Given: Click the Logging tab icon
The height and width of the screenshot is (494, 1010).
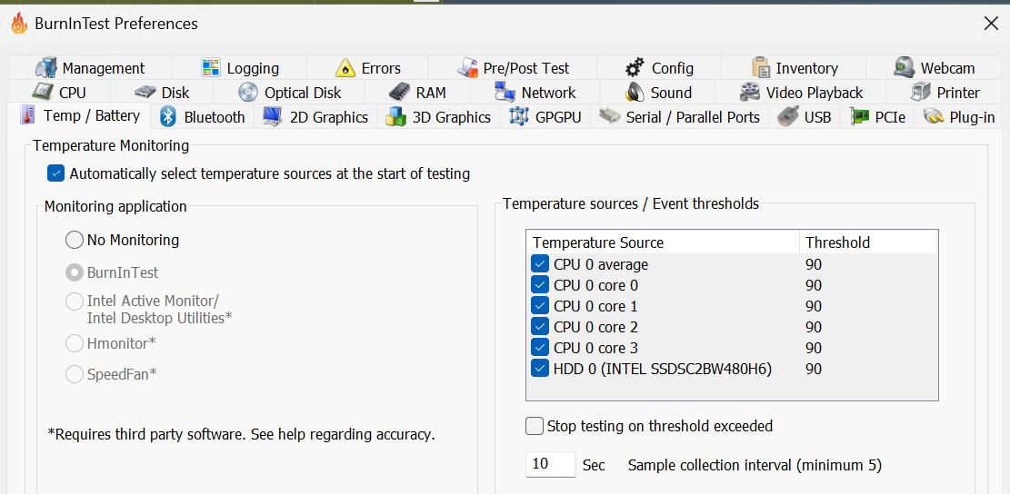Looking at the screenshot, I should coord(211,67).
